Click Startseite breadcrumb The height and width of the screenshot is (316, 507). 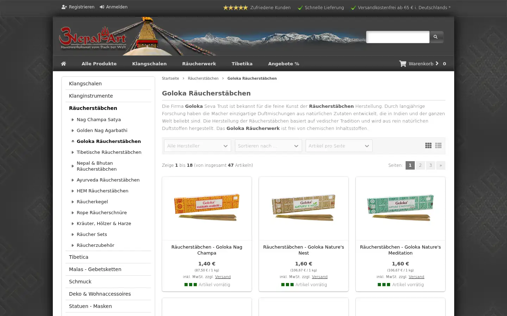170,78
